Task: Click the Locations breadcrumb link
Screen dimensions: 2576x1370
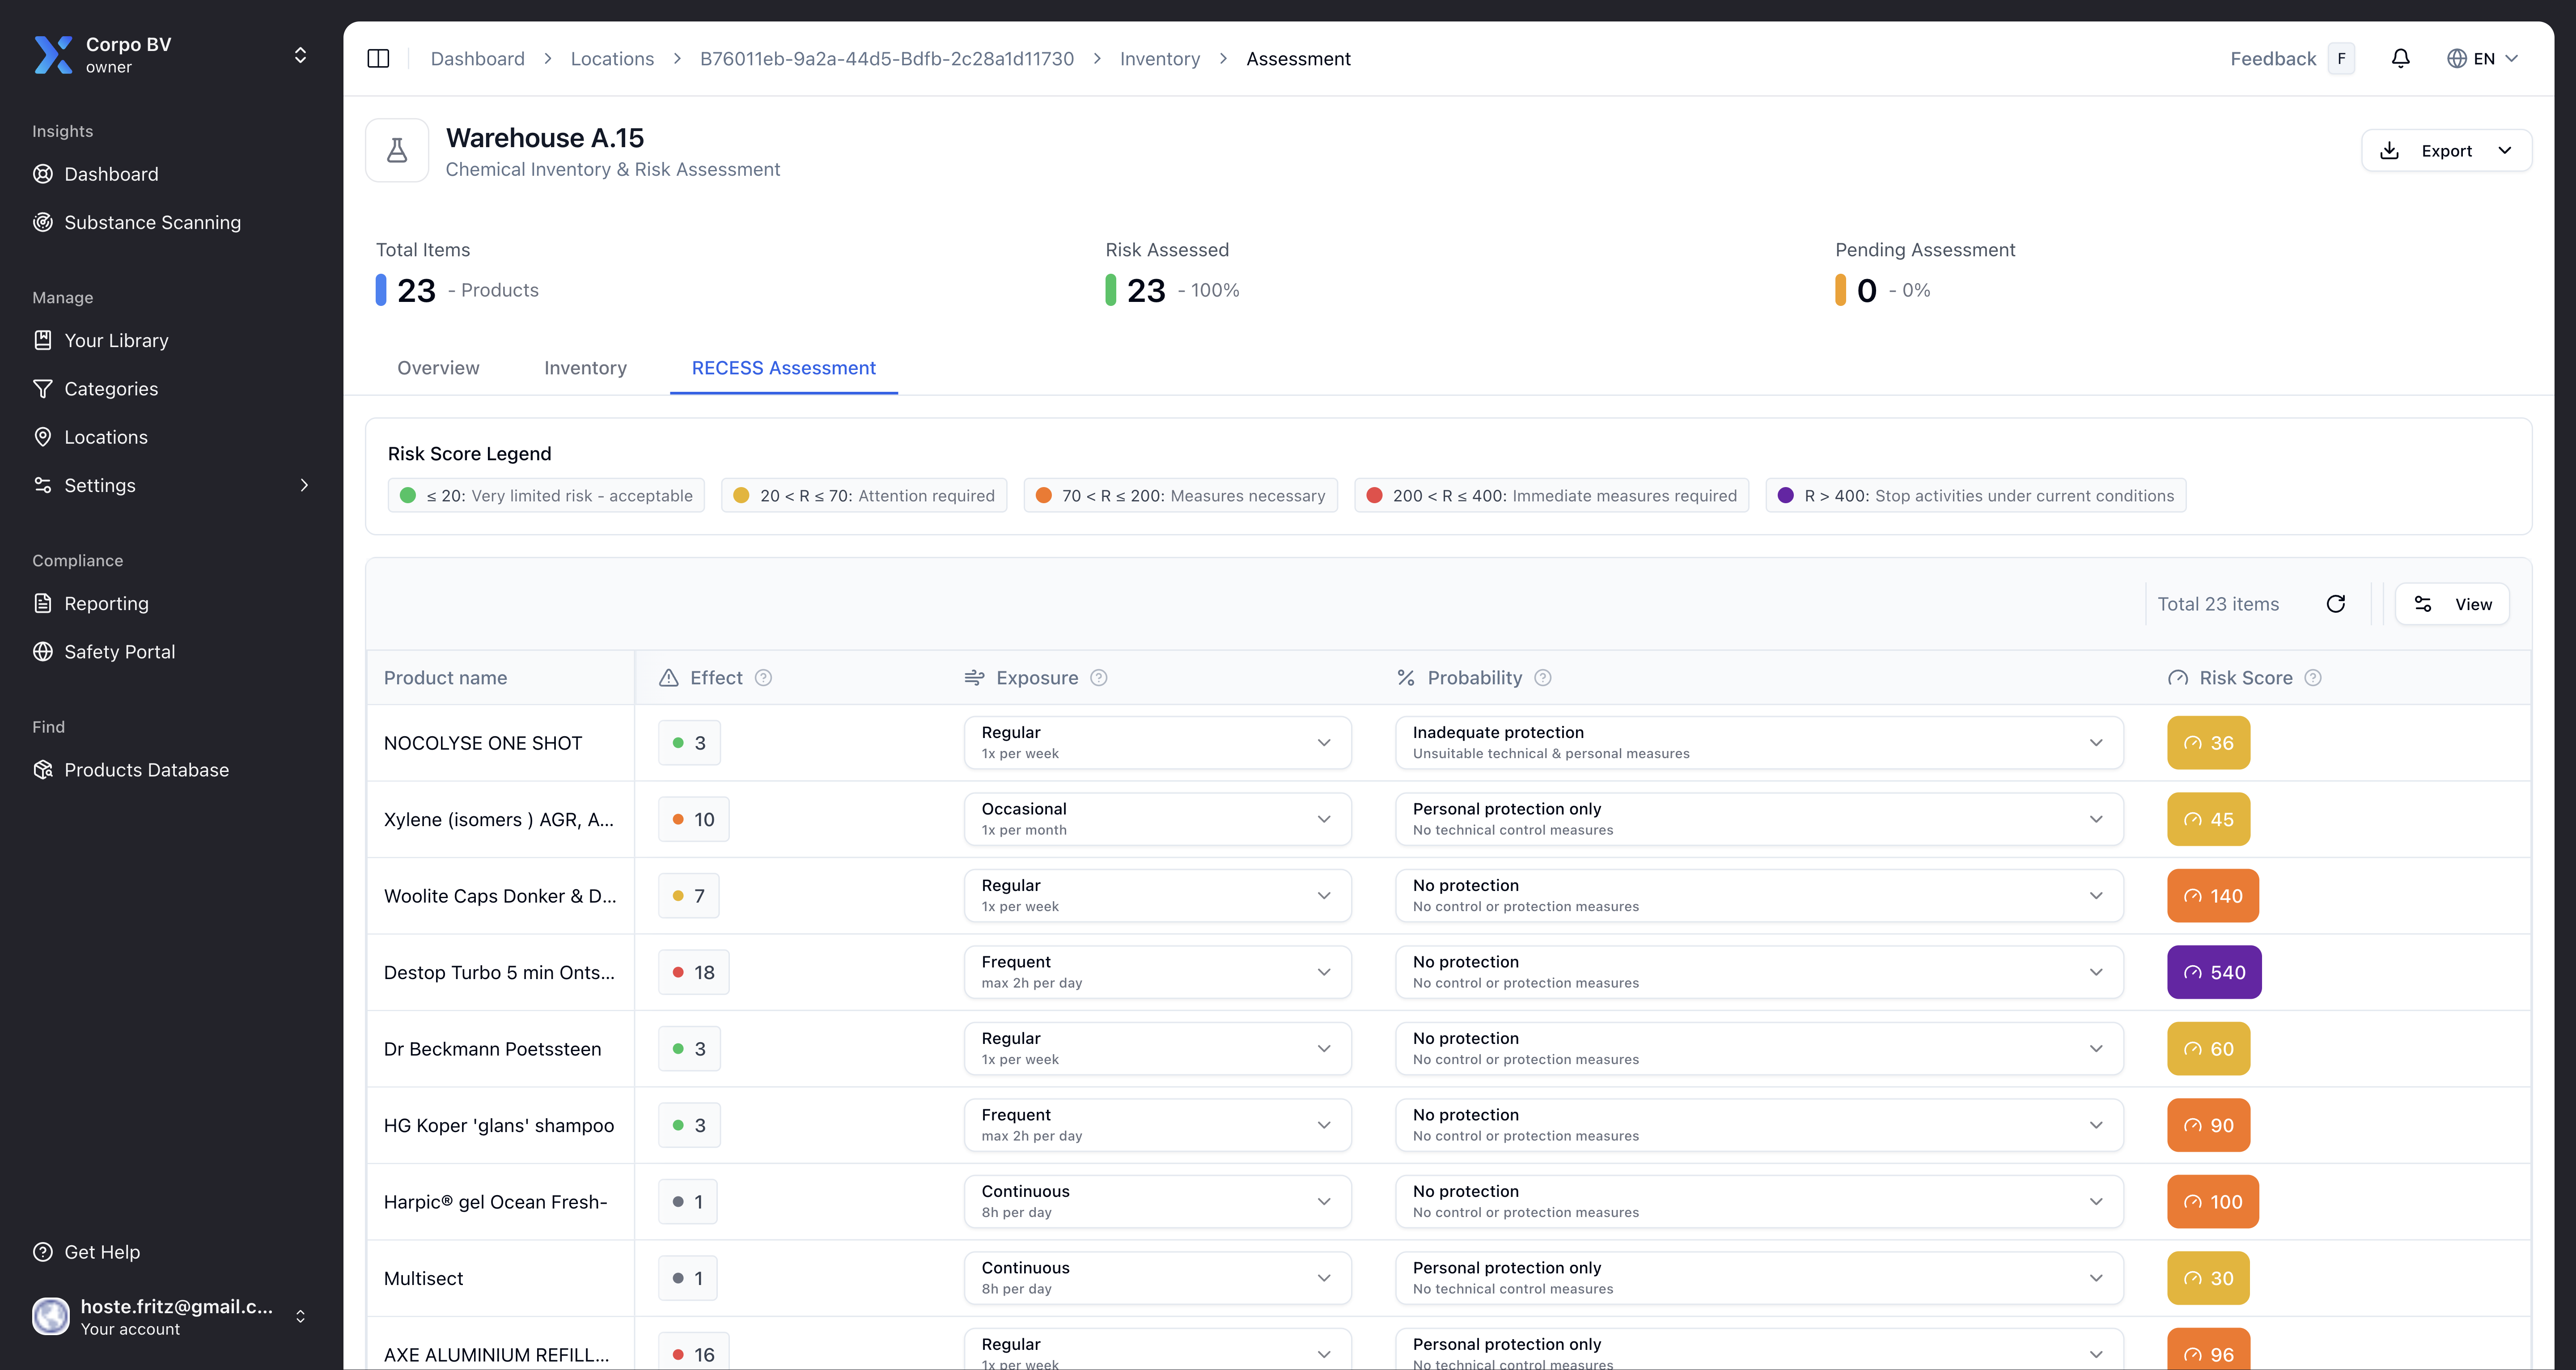Action: click(x=612, y=59)
